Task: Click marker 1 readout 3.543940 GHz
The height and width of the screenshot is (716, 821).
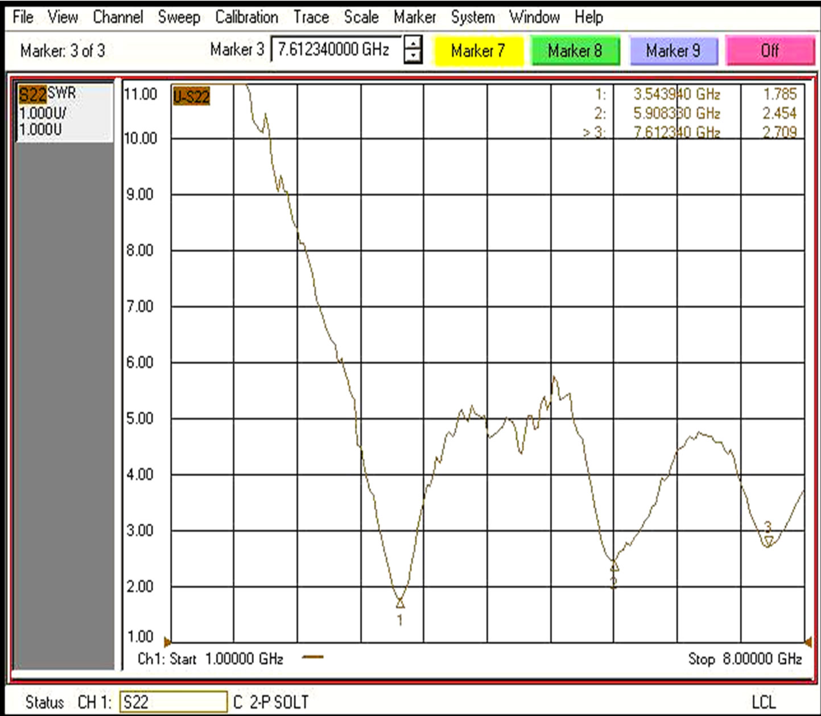Action: [x=676, y=94]
